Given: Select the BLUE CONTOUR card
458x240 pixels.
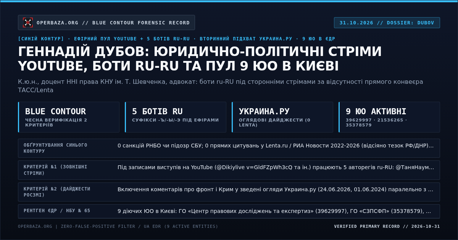Looking at the screenshot, I should (x=69, y=117).
